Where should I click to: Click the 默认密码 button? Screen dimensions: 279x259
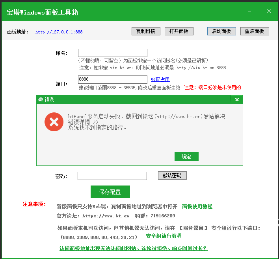pyautogui.click(x=172, y=175)
